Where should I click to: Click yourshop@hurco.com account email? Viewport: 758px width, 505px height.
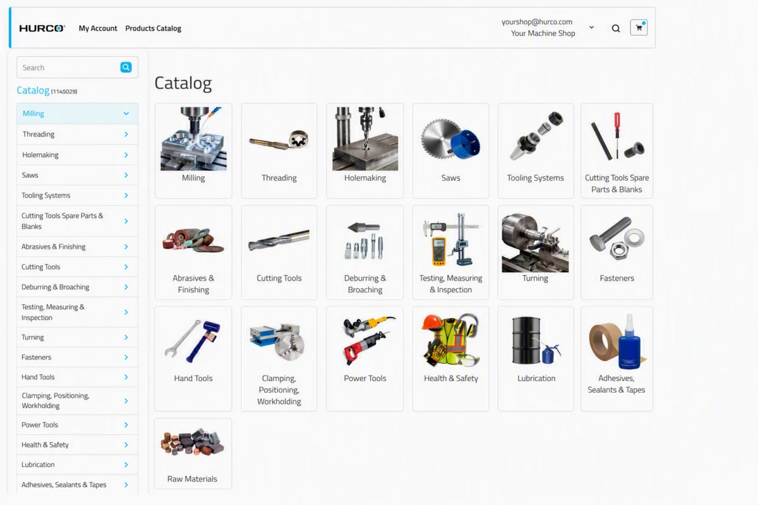537,21
